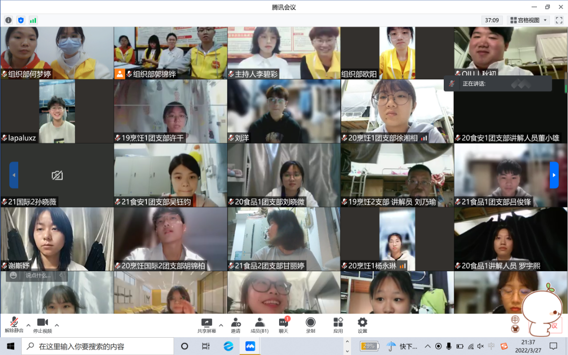Enter full screen mode via top-right icon

click(x=559, y=20)
